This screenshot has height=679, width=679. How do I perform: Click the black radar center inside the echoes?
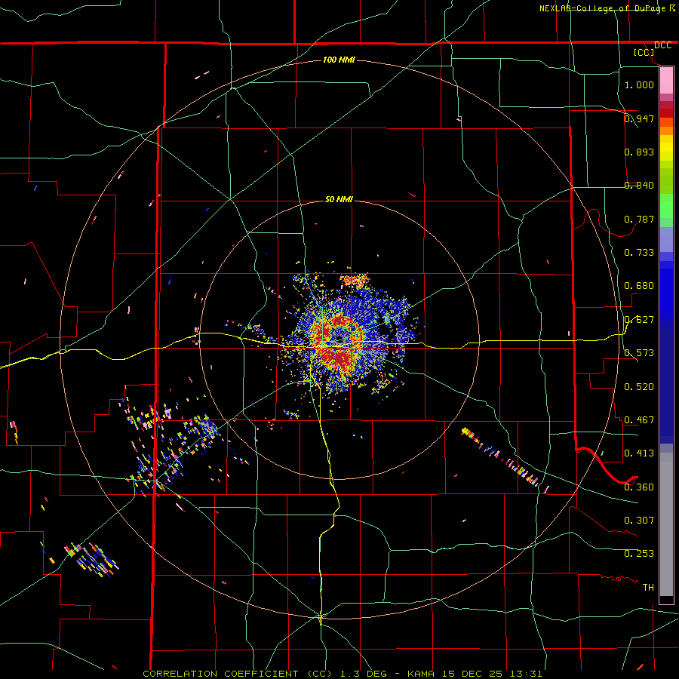339,339
